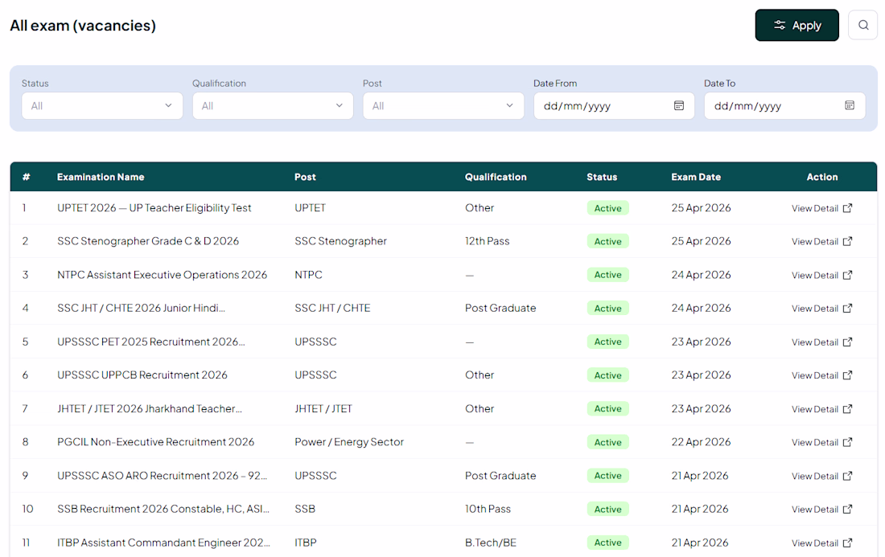This screenshot has width=885, height=557.
Task: Click external-link icon for UPTET 2026 row
Action: (x=847, y=208)
